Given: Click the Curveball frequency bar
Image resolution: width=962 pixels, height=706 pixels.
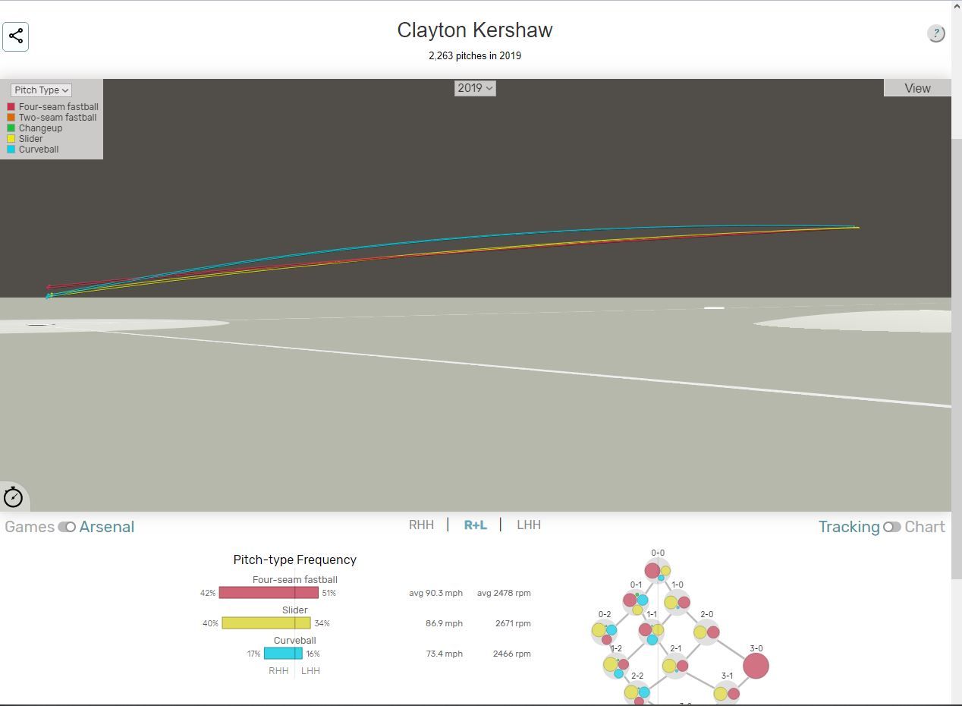Looking at the screenshot, I should (283, 654).
